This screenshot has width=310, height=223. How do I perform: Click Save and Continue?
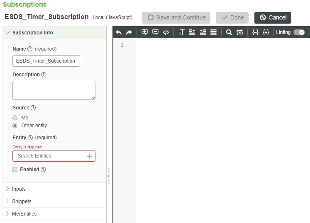coord(176,17)
